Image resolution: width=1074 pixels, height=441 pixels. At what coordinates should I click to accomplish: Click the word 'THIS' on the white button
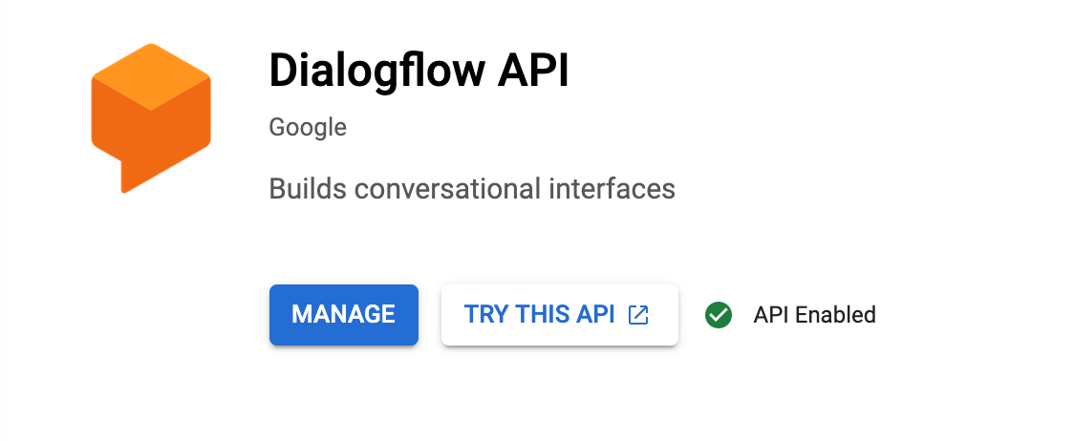click(x=544, y=315)
